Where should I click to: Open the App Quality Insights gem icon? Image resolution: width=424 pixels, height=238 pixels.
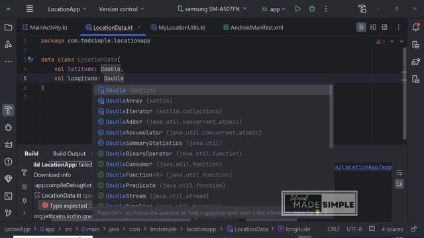(x=9, y=178)
